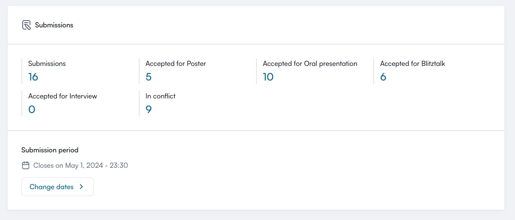Open the Accepted for Poster count 5
Image resolution: width=515 pixels, height=220 pixels.
click(x=149, y=77)
